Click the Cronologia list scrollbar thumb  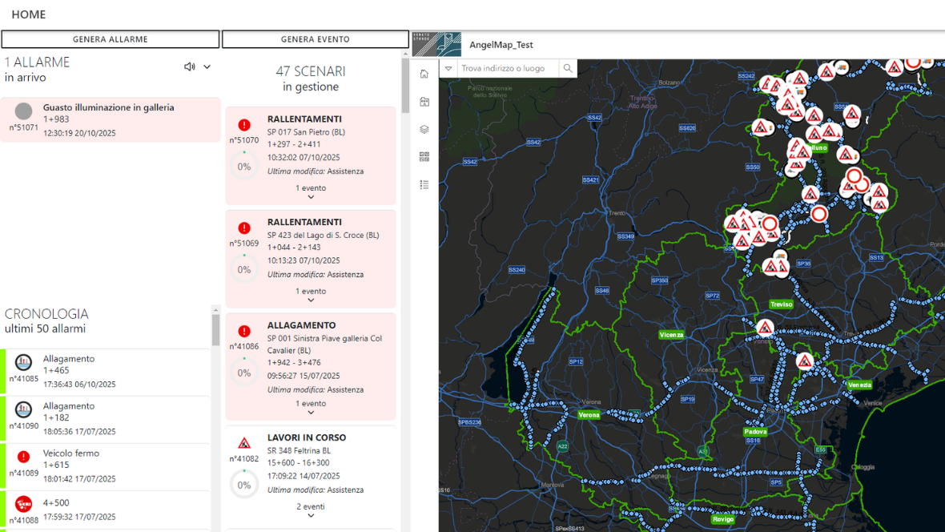(215, 330)
